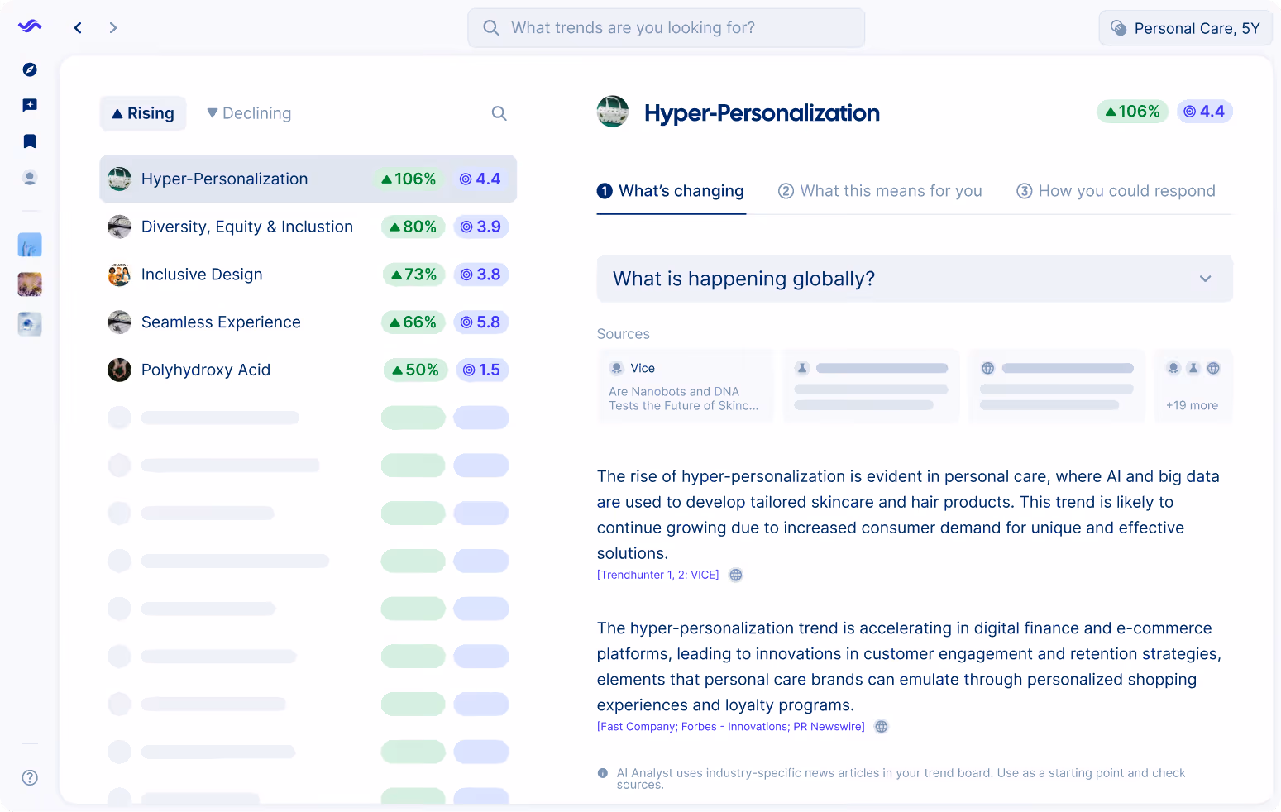Click the chevron on the globally question box
This screenshot has height=812, width=1281.
tap(1206, 279)
